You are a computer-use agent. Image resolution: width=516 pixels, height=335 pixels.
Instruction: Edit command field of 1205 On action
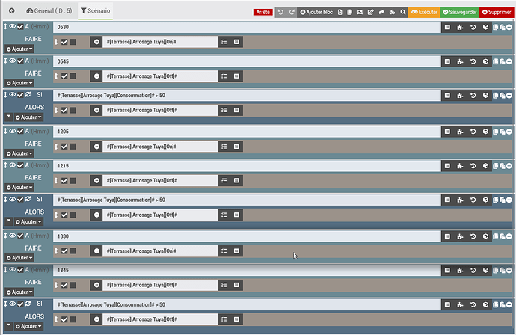point(160,147)
